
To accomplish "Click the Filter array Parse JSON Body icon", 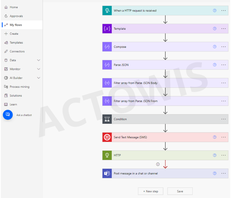I will click(x=107, y=83).
